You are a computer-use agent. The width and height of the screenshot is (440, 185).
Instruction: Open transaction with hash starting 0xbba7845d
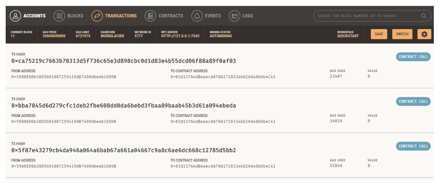pyautogui.click(x=124, y=106)
